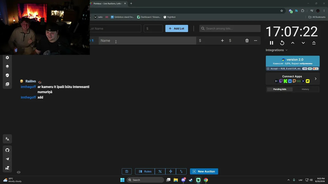The image size is (328, 184).
Task: Click the shield check icon in sidebar
Action: click(x=7, y=75)
